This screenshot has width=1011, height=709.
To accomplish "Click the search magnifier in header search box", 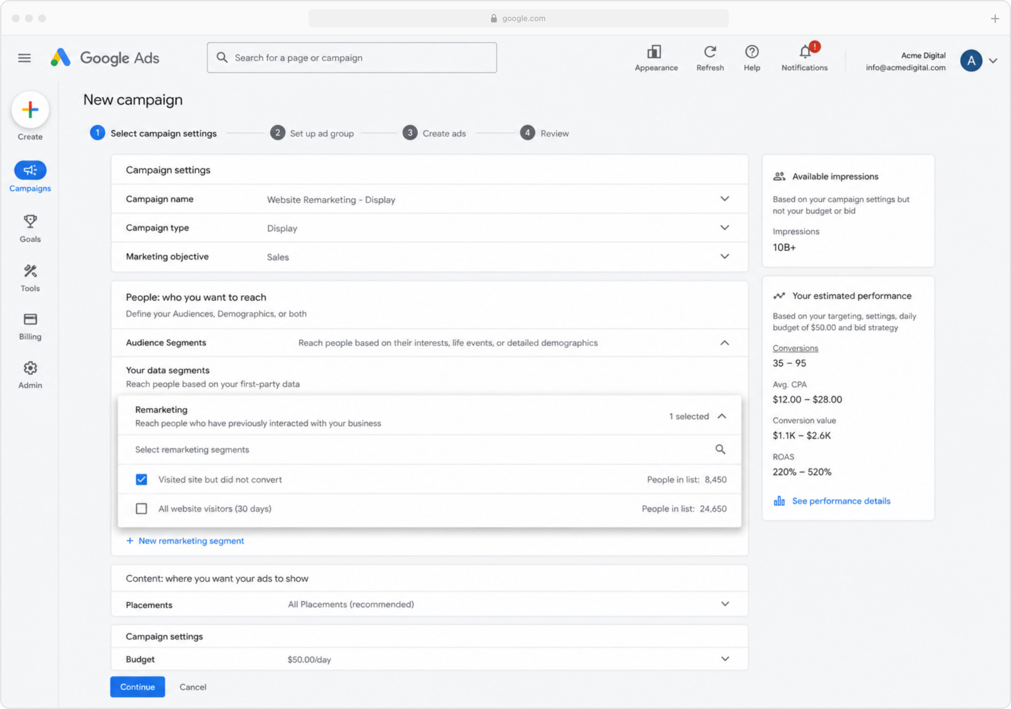I will coord(222,58).
